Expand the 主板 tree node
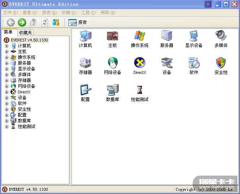Image resolution: width=240 pixels, height=194 pixels. click(7, 52)
